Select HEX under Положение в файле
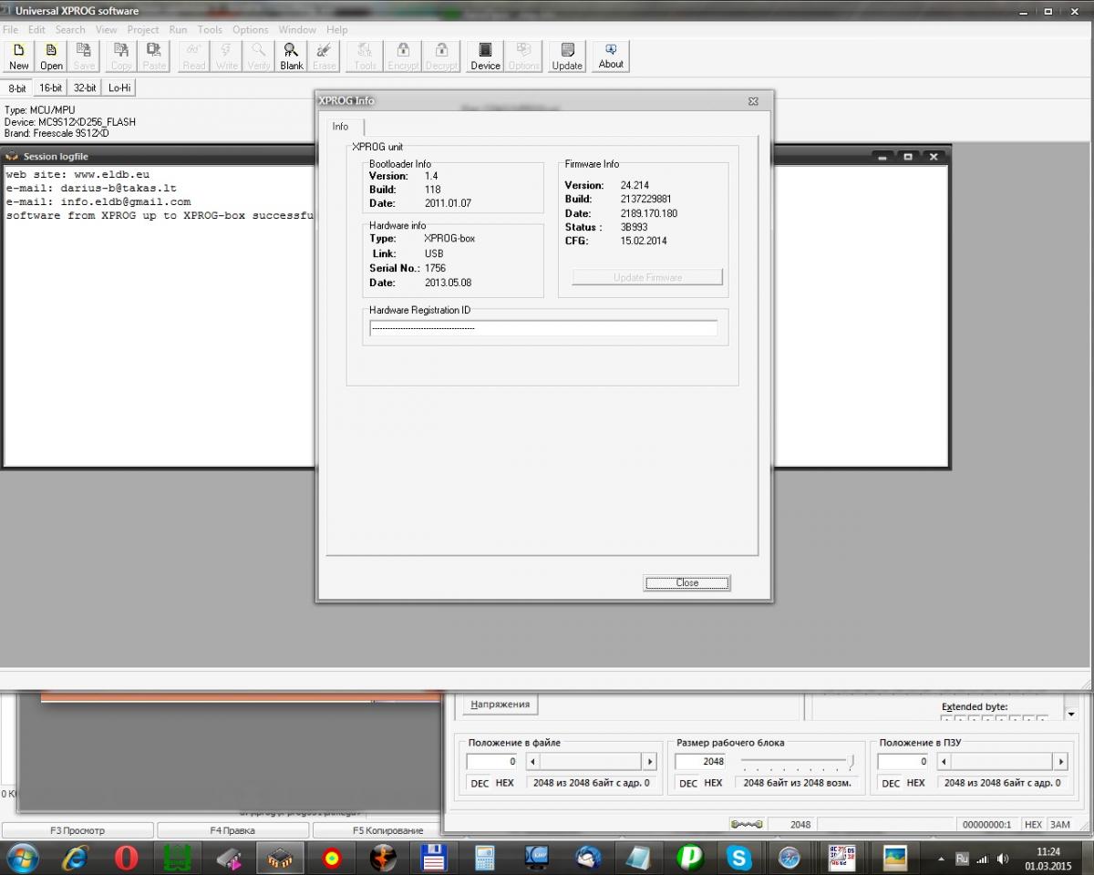Viewport: 1094px width, 875px height. [505, 783]
